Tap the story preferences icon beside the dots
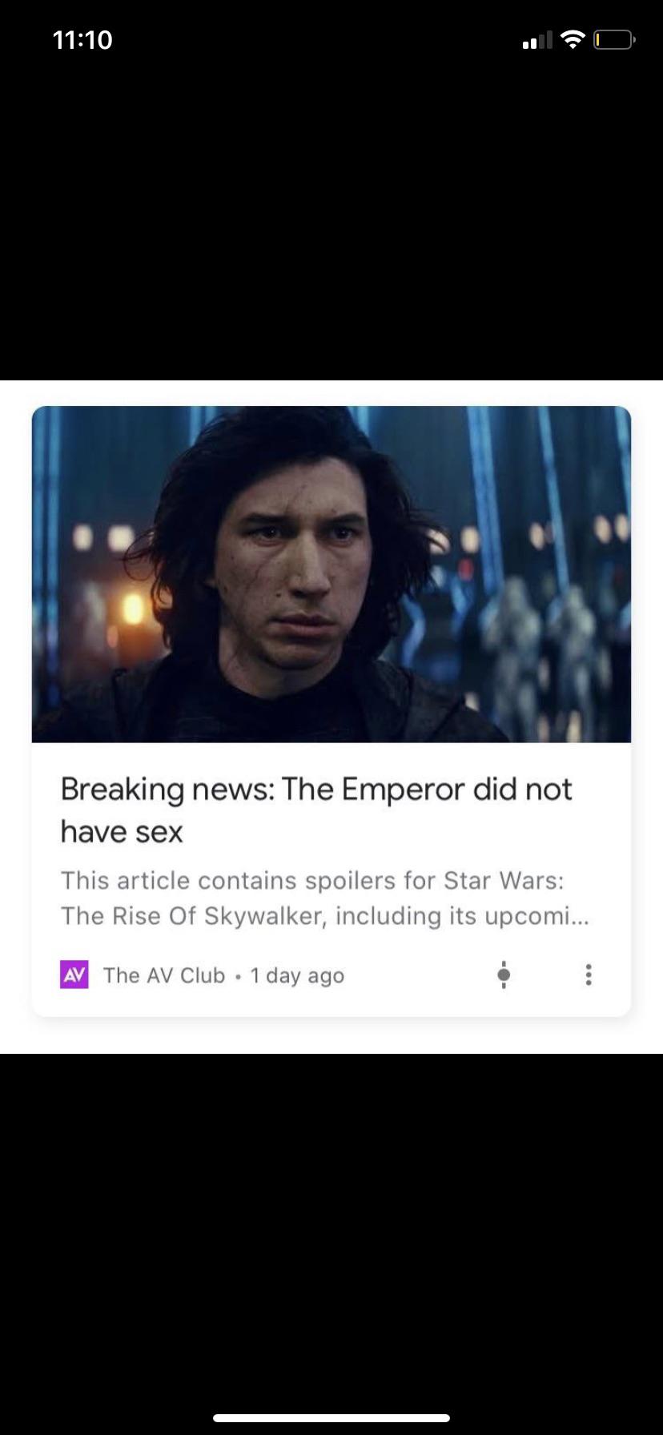Image resolution: width=663 pixels, height=1435 pixels. pos(504,975)
